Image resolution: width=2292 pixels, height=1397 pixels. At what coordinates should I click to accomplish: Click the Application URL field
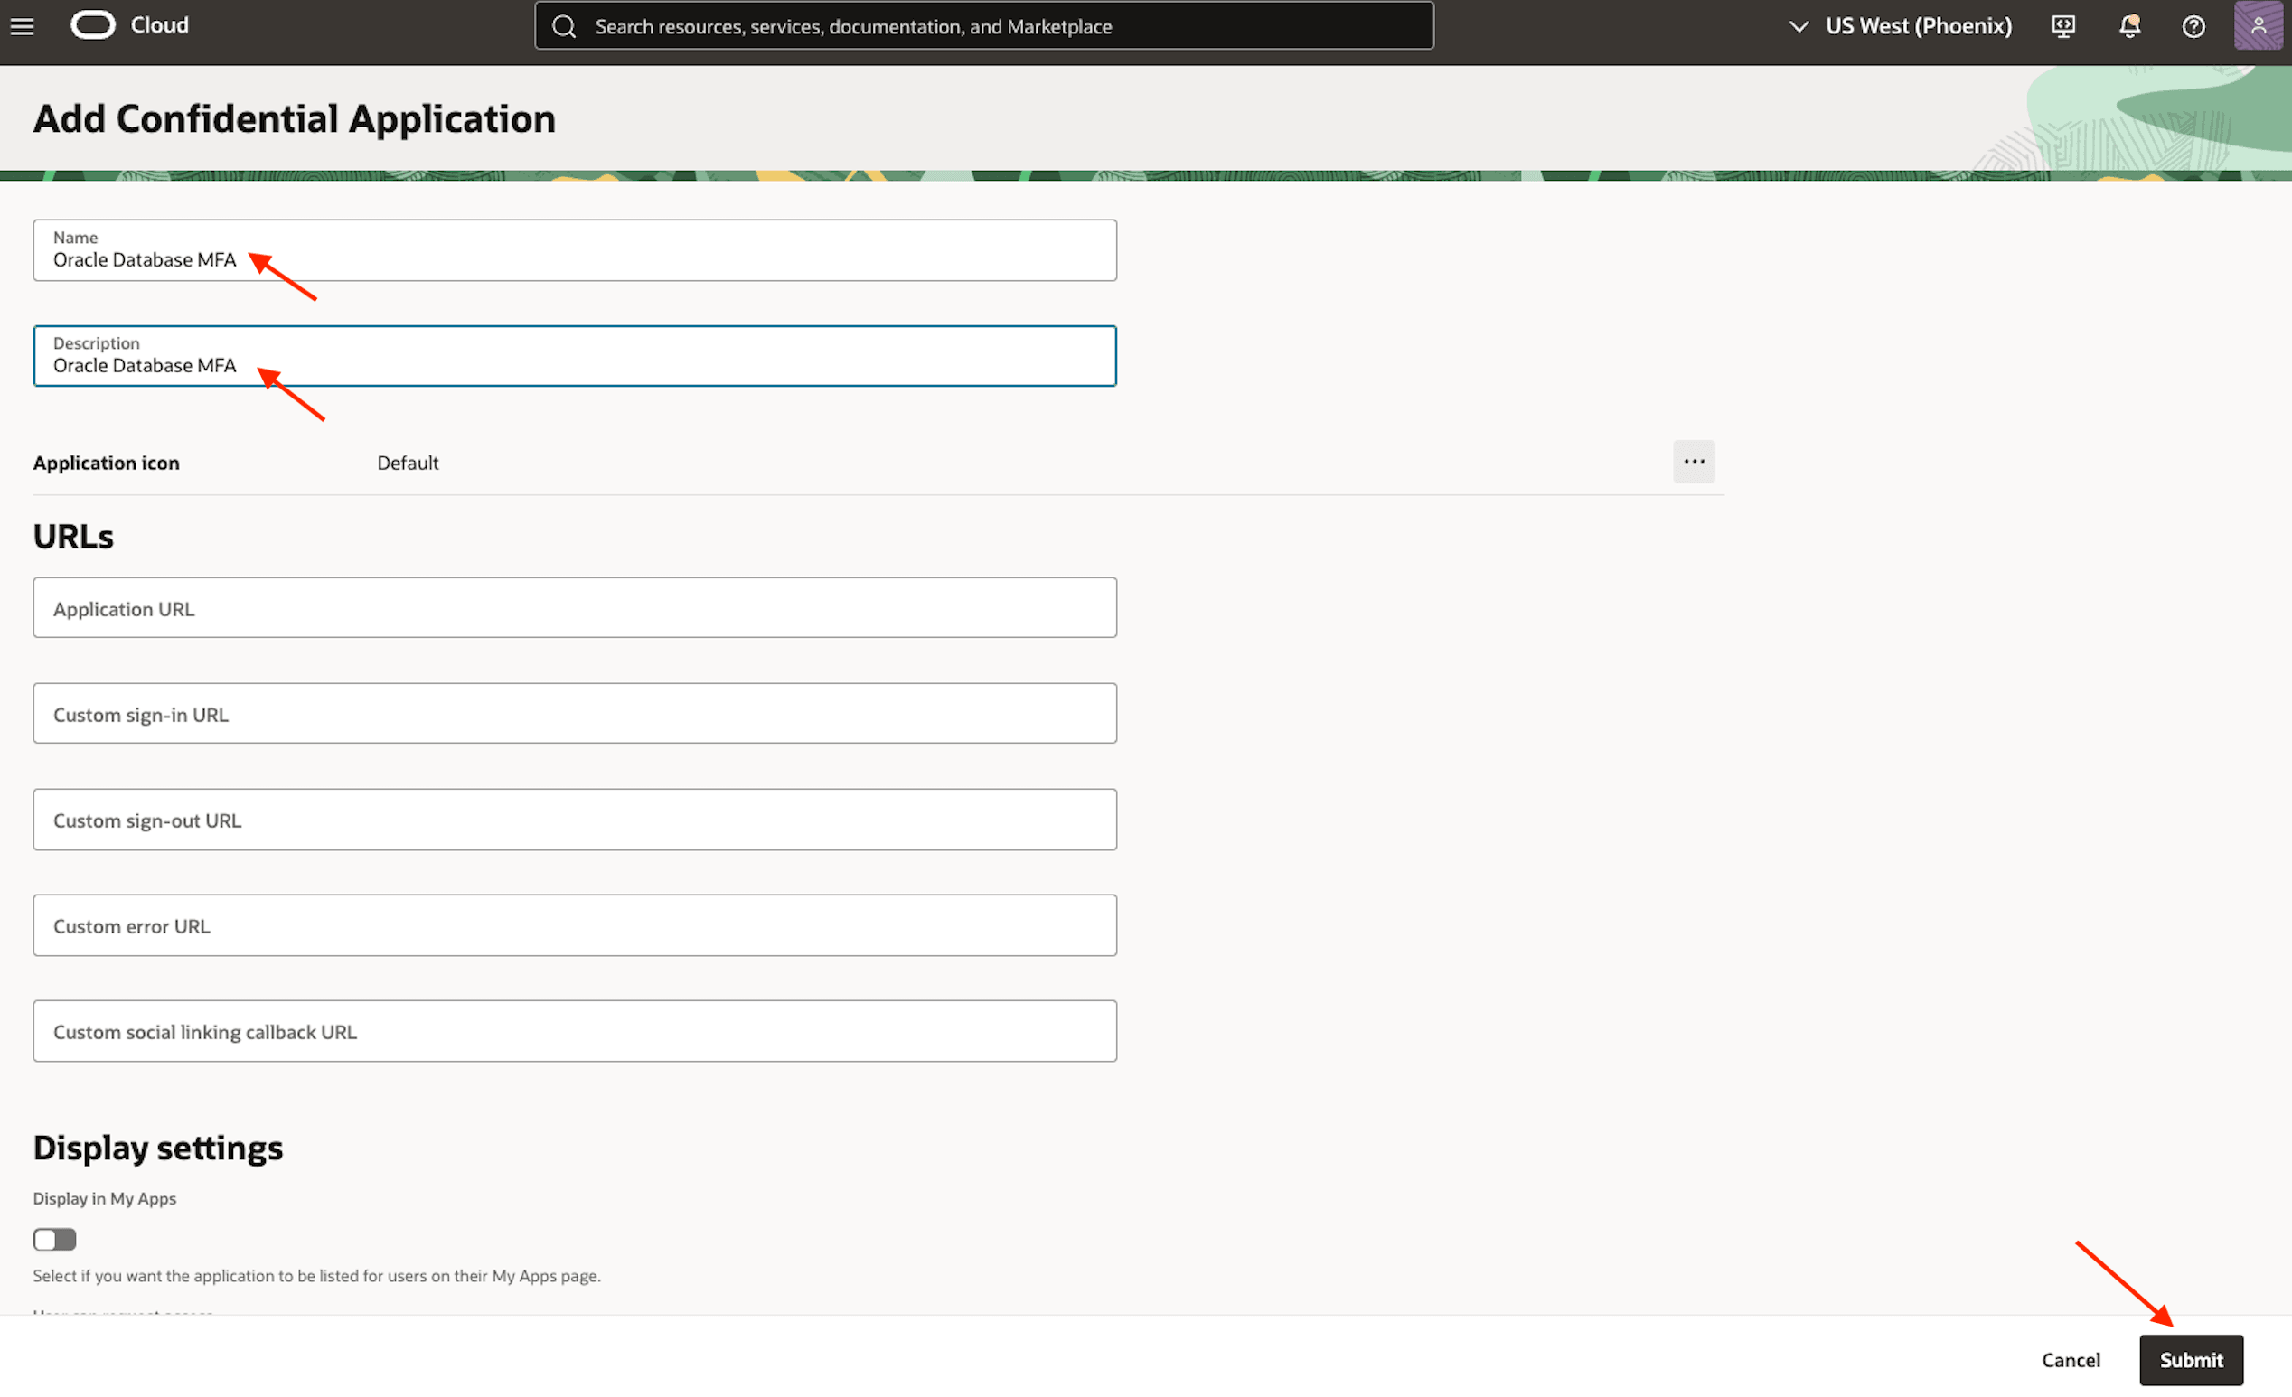pyautogui.click(x=574, y=607)
